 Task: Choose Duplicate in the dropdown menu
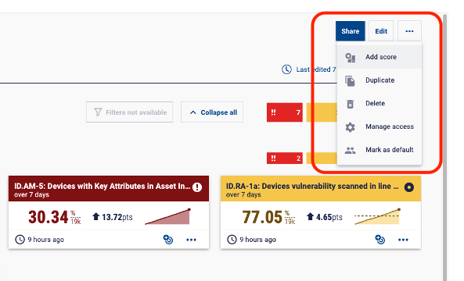(379, 80)
